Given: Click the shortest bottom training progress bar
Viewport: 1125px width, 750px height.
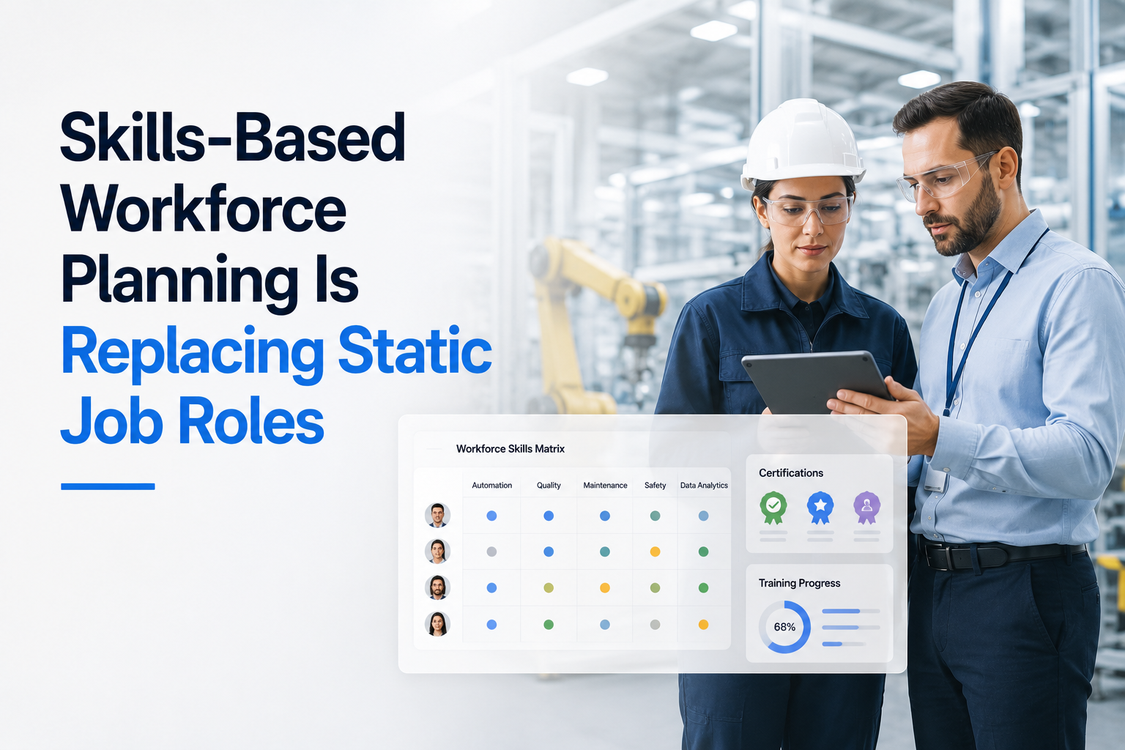Looking at the screenshot, I should tap(844, 644).
